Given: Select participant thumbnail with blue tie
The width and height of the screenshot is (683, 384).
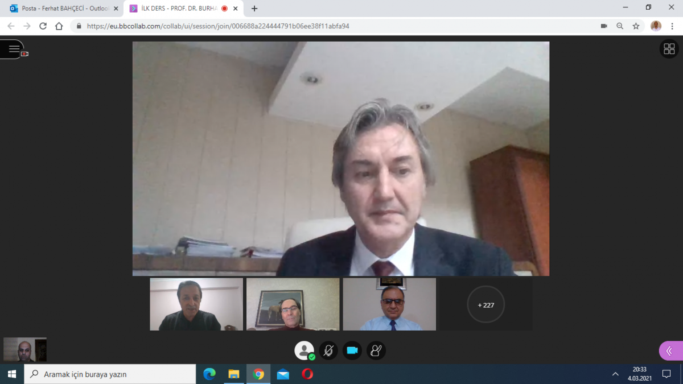Looking at the screenshot, I should (389, 304).
